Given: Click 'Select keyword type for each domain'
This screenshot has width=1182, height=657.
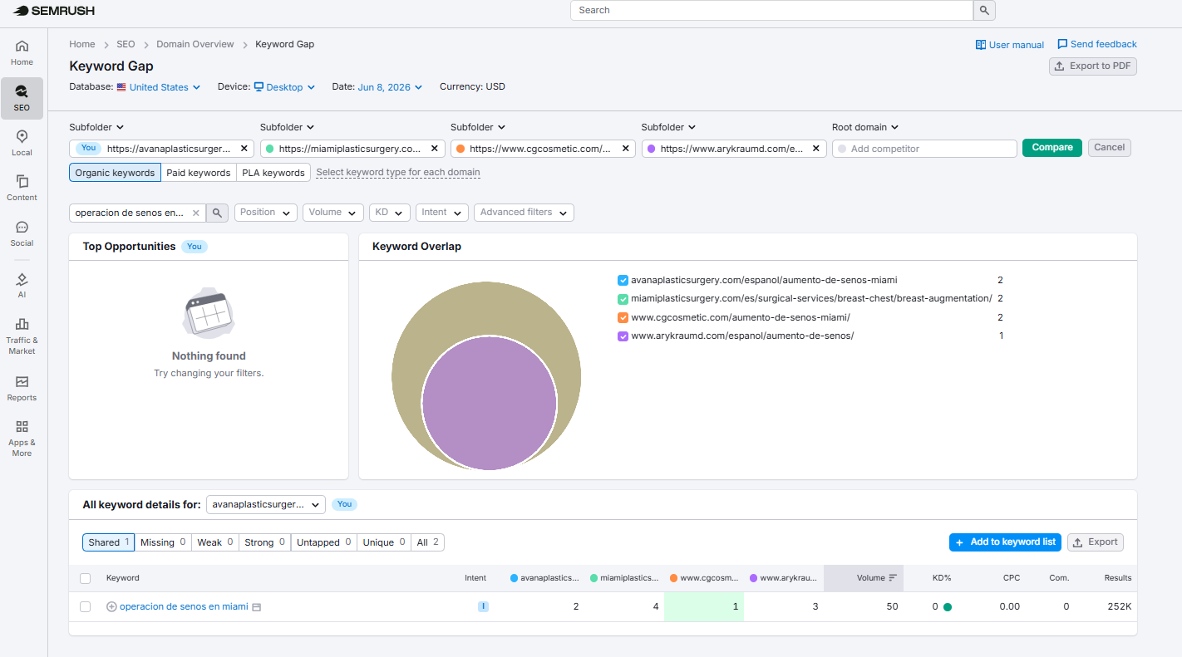Looking at the screenshot, I should (x=398, y=173).
